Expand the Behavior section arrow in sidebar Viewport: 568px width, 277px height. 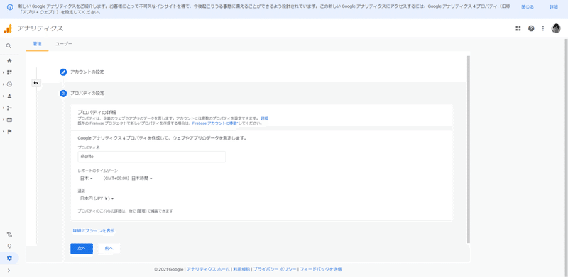click(4, 120)
